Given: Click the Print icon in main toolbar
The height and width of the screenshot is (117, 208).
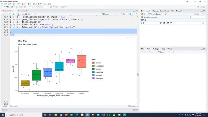Looking at the screenshot, I should pyautogui.click(x=25, y=7).
